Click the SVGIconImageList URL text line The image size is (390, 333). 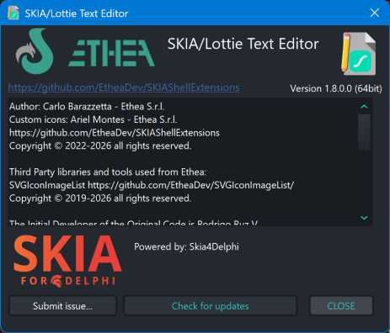[152, 185]
